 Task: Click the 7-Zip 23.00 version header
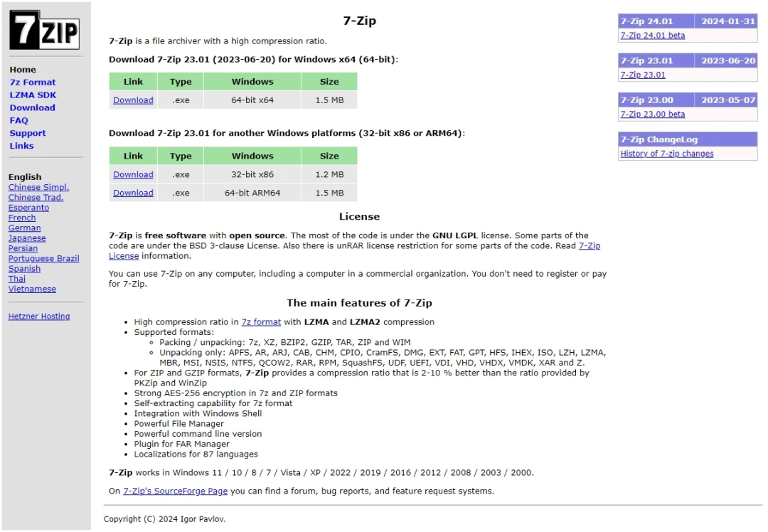656,100
